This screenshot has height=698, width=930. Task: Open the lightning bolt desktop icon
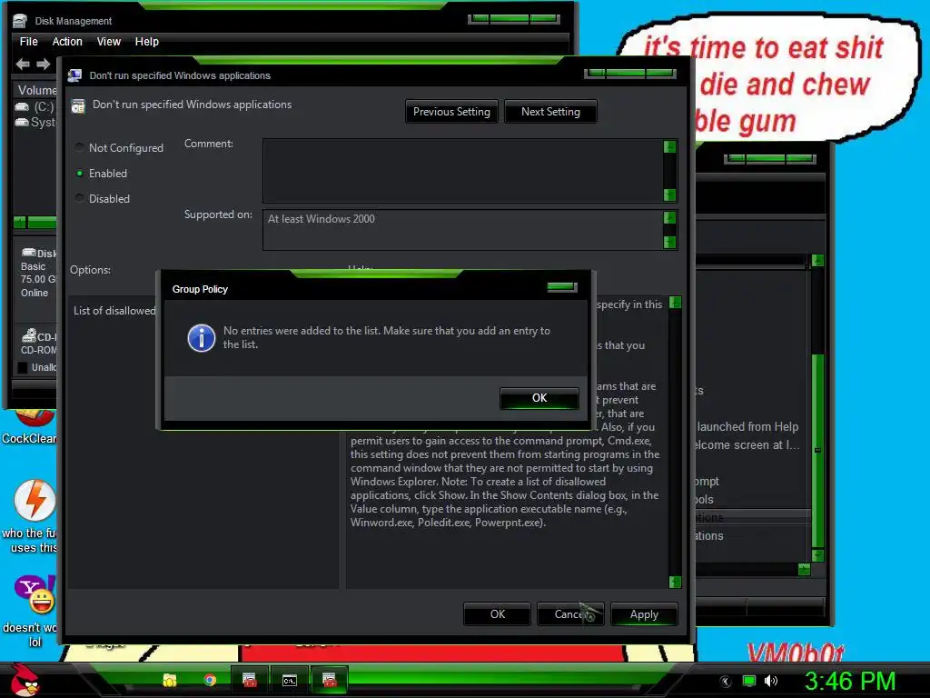click(x=35, y=501)
